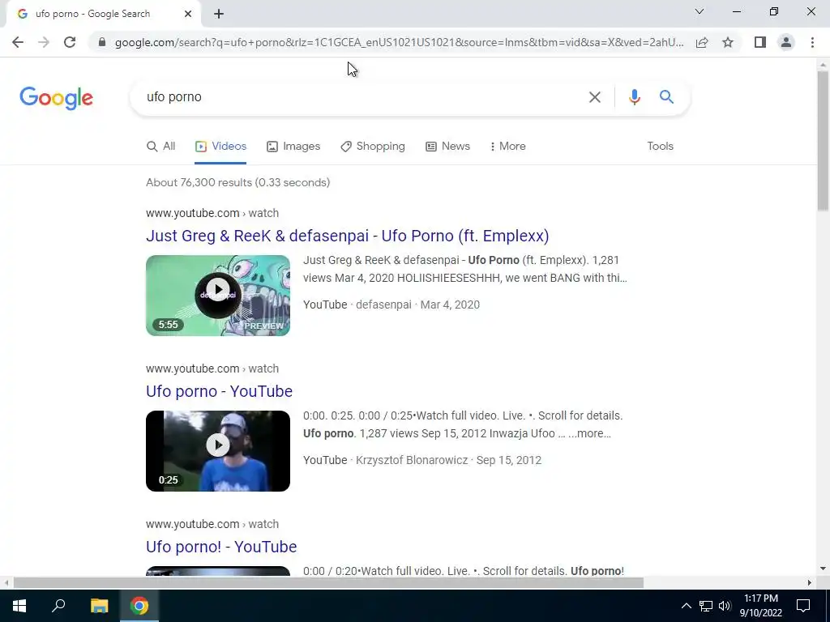Open the notification center icon

[803, 606]
